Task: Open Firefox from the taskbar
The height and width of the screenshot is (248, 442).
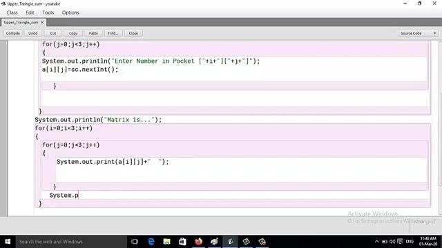Action: tap(198, 242)
